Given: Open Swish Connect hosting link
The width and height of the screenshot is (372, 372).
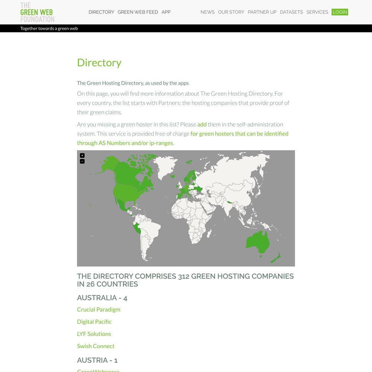Looking at the screenshot, I should click(96, 346).
